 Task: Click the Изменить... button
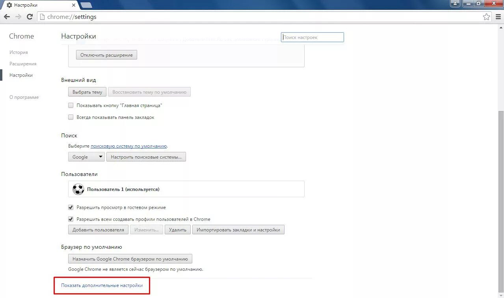coord(147,230)
